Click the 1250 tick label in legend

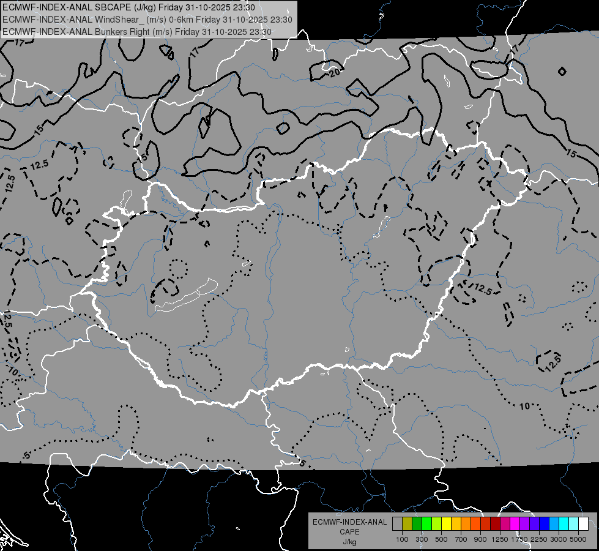coord(500,539)
